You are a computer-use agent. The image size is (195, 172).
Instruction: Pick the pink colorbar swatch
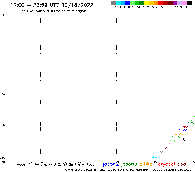click(184, 3)
